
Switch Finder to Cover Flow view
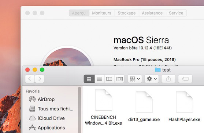[x=119, y=79]
